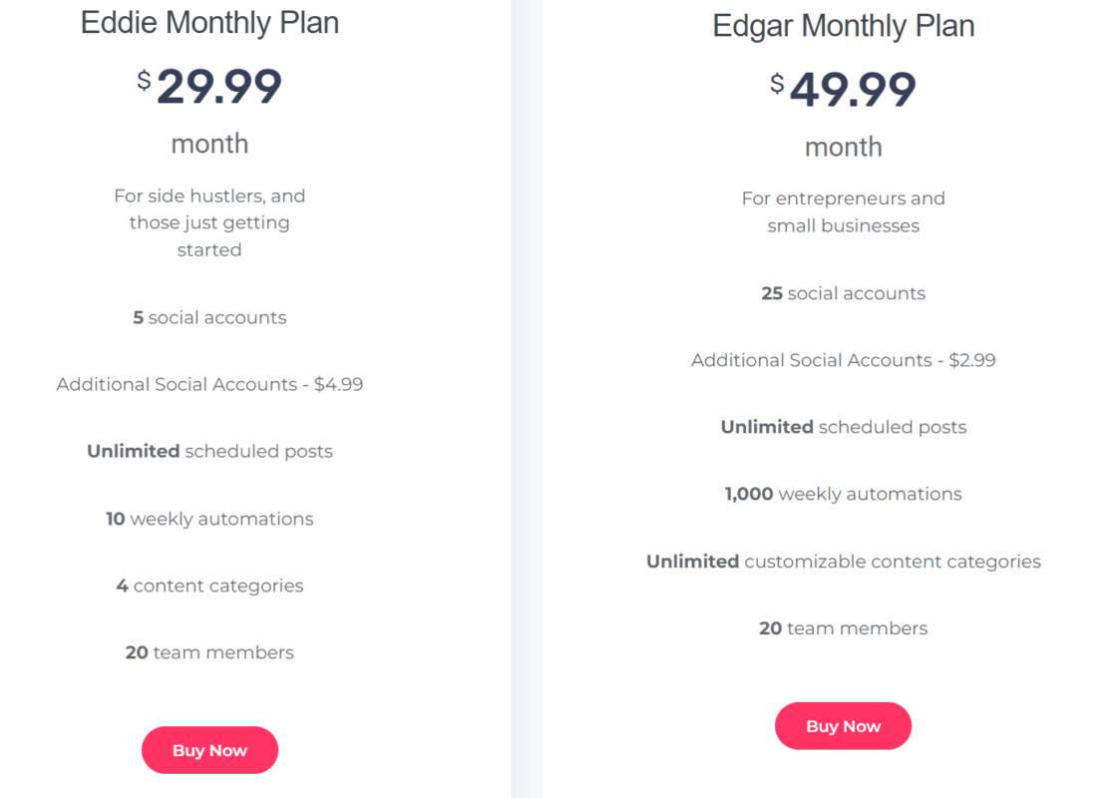The width and height of the screenshot is (1113, 798).
Task: Click 'Additional Social Accounts - $4.99' text
Action: (x=209, y=384)
